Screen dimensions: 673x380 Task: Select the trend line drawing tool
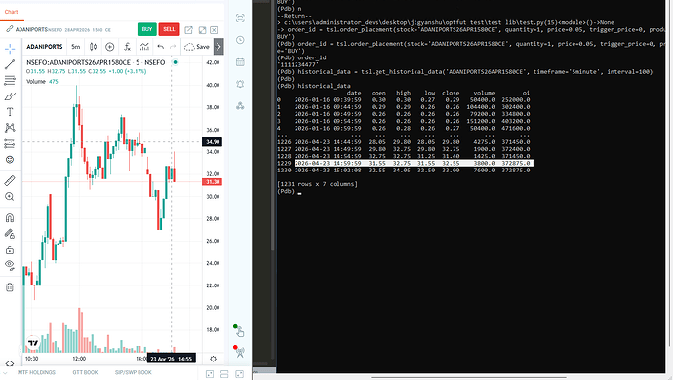click(10, 64)
